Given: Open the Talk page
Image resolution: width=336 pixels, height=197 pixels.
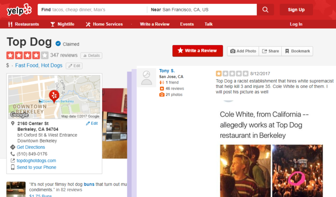Looking at the screenshot, I should pyautogui.click(x=209, y=24).
